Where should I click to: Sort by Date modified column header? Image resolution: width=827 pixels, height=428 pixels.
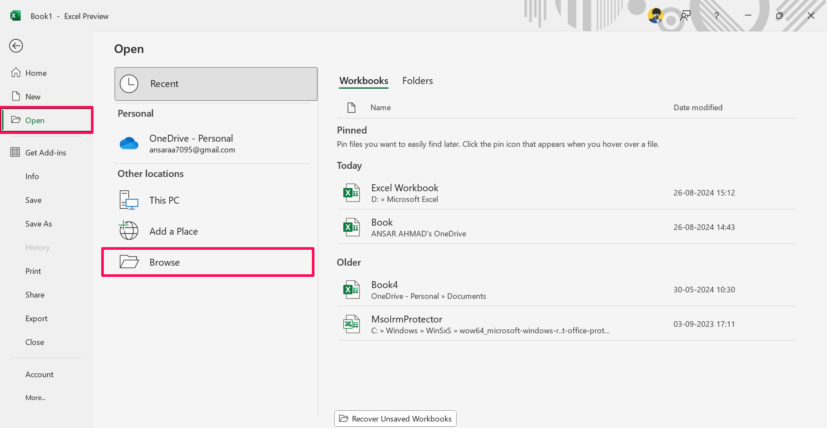click(x=698, y=108)
